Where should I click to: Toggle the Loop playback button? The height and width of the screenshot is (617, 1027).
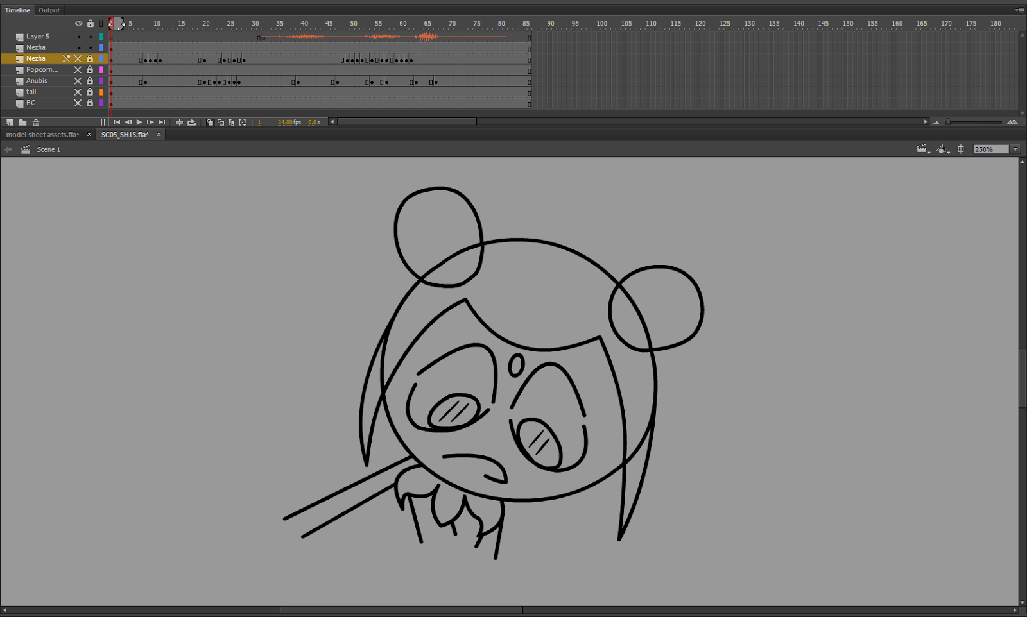pos(191,122)
